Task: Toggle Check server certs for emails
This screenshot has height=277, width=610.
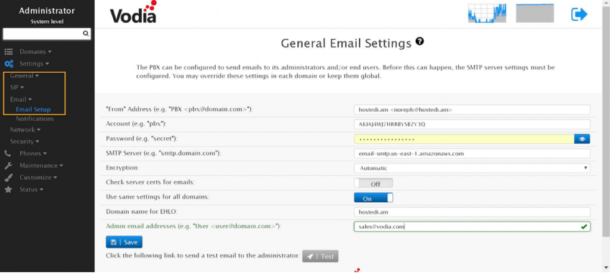Action: [374, 184]
